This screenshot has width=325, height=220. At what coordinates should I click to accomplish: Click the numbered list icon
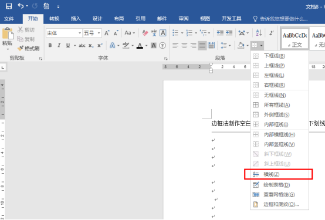coord(189,33)
